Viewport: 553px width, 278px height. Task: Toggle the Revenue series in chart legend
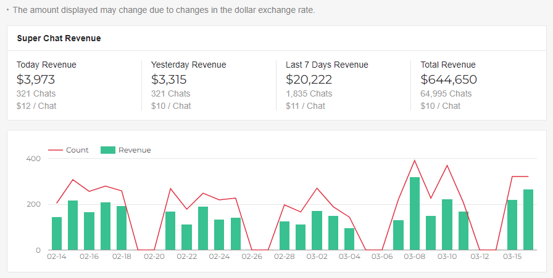click(125, 150)
